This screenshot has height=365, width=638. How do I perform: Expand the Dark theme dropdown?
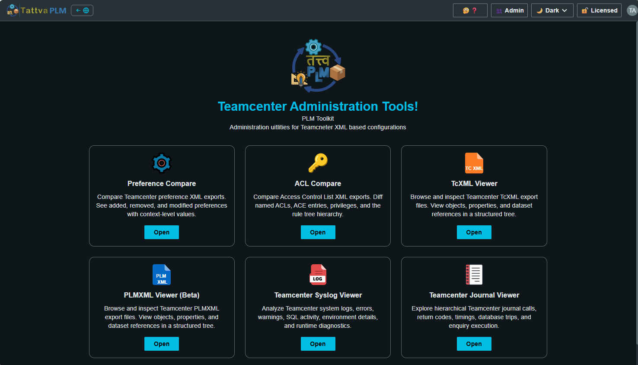point(552,10)
